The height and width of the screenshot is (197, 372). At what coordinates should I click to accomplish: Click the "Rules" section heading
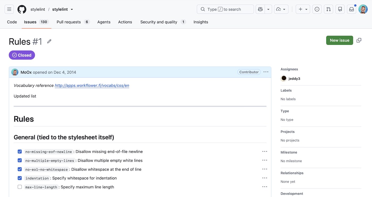[x=24, y=119]
